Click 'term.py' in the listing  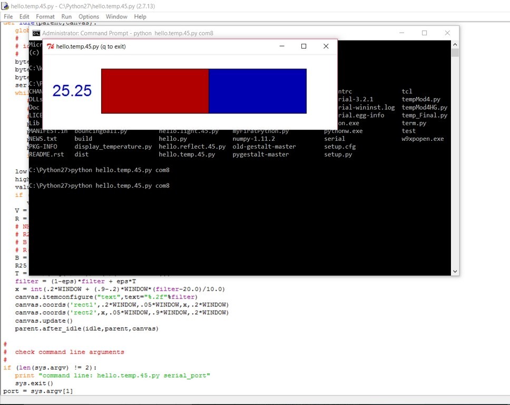414,123
